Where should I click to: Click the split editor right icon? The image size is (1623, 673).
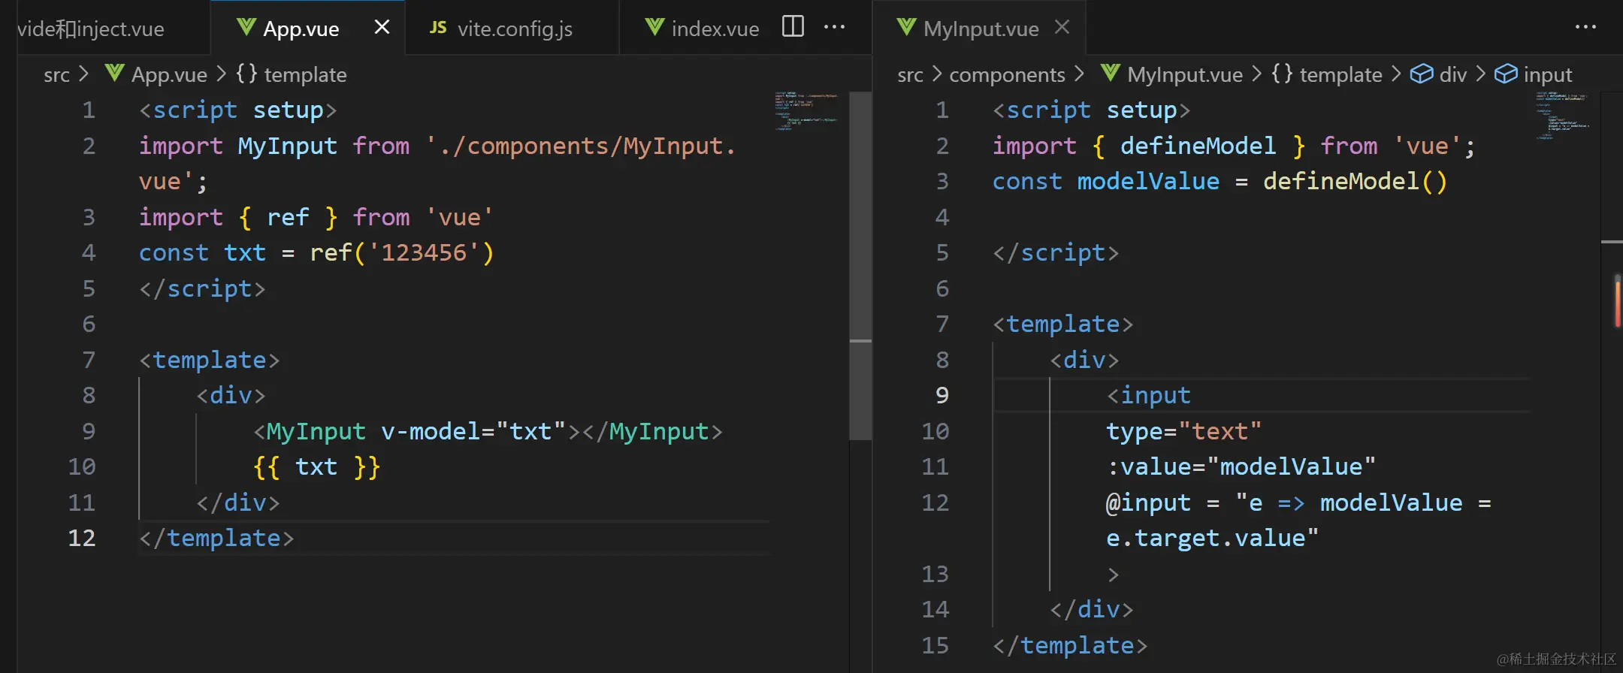793,26
